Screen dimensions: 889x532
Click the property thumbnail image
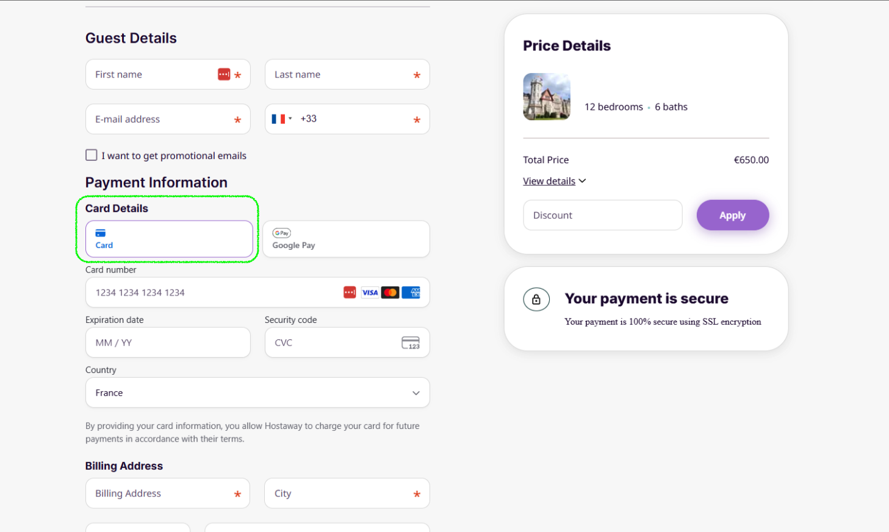click(547, 96)
